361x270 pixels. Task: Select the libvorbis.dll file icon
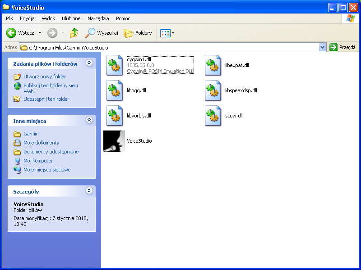pos(114,116)
